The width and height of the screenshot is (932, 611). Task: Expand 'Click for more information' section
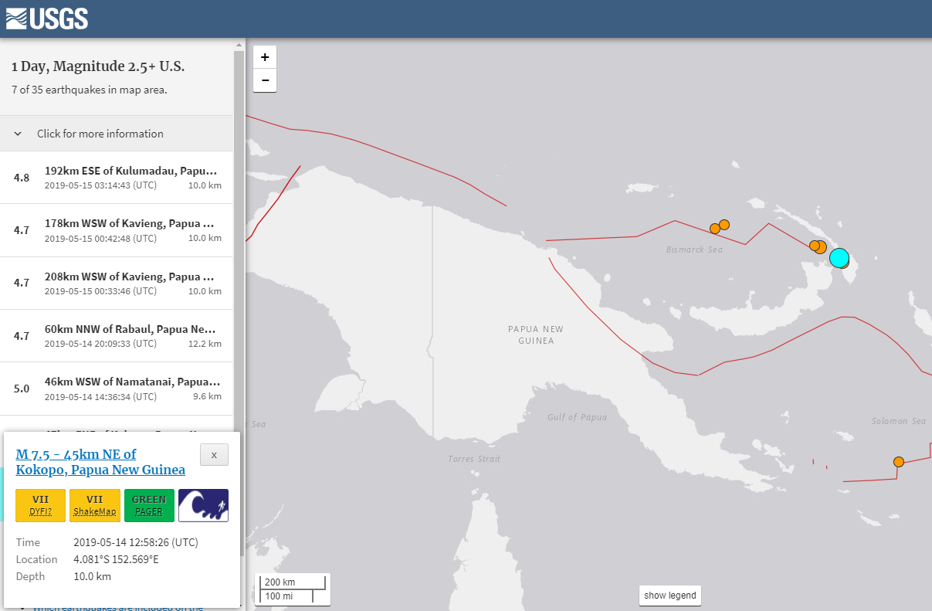coord(100,134)
